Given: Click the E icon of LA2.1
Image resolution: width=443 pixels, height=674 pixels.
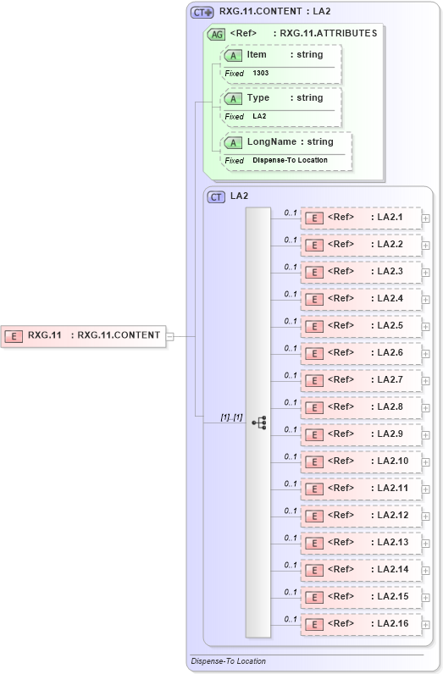Looking at the screenshot, I should (314, 218).
